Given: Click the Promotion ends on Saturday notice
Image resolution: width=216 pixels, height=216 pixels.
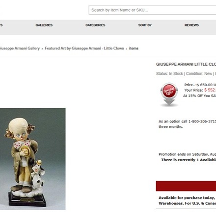Looking at the screenshot, I should click(187, 154).
